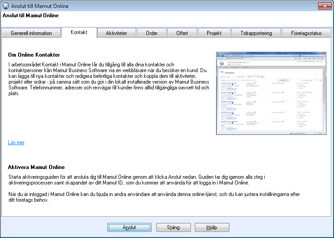The height and width of the screenshot is (238, 334).
Task: Click the Stäng button
Action: coord(173,227)
